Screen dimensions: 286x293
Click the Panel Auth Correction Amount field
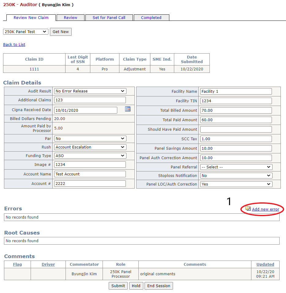click(x=236, y=158)
